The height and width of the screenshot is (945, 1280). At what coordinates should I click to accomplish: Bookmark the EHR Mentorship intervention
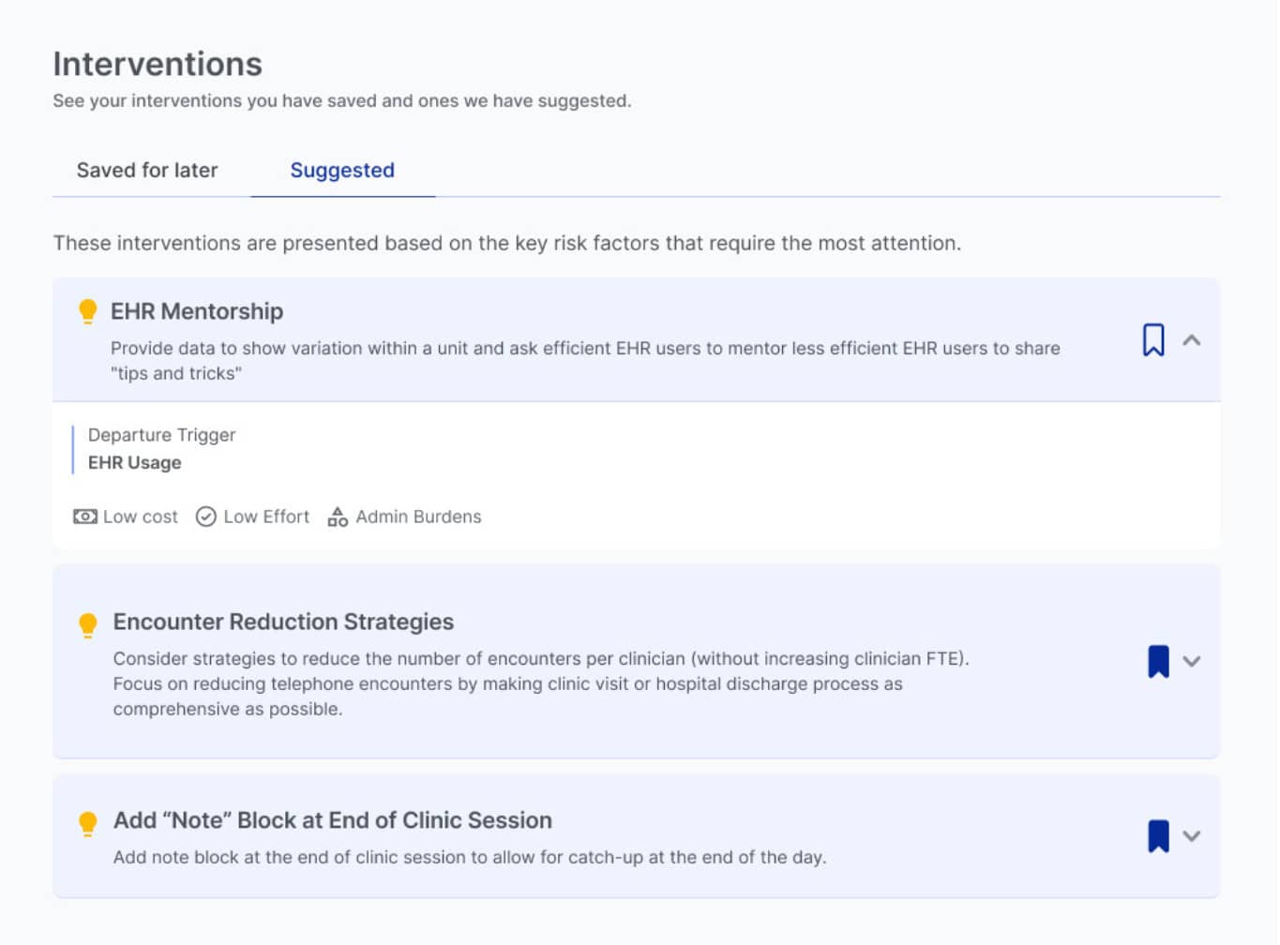[x=1153, y=340]
